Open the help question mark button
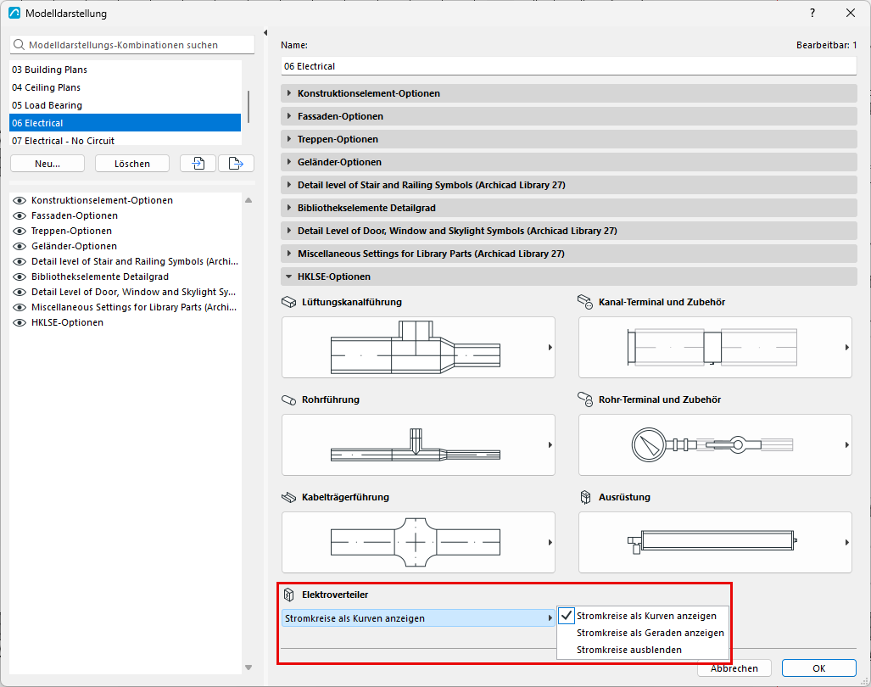This screenshot has height=687, width=871. (812, 13)
